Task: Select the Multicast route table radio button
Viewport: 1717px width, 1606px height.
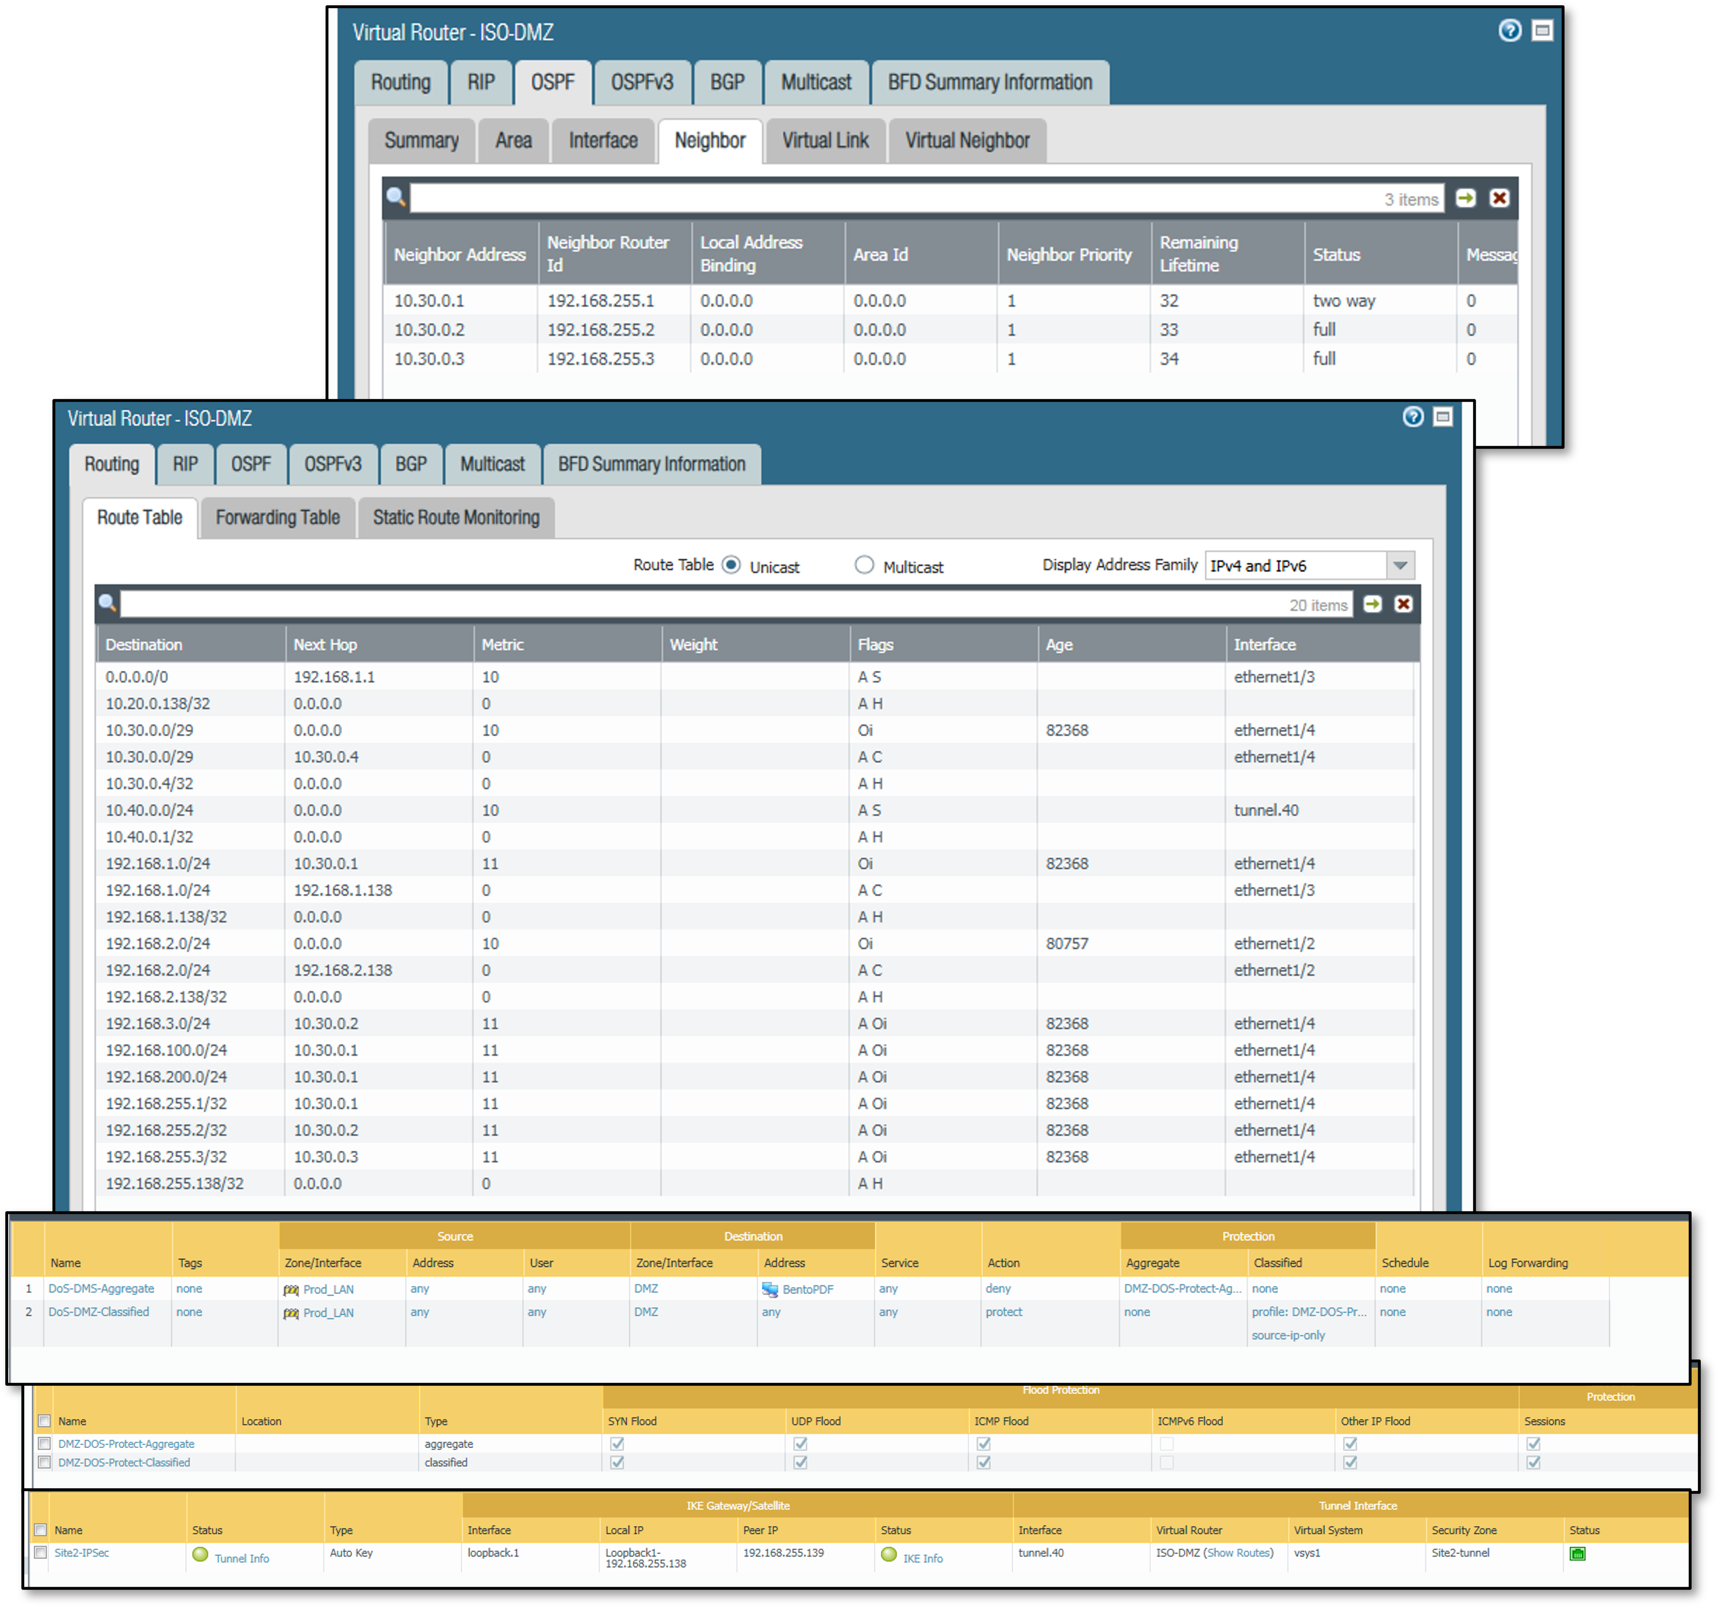Action: click(864, 564)
